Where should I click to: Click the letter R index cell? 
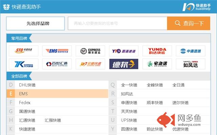pyautogui.click(x=113, y=94)
